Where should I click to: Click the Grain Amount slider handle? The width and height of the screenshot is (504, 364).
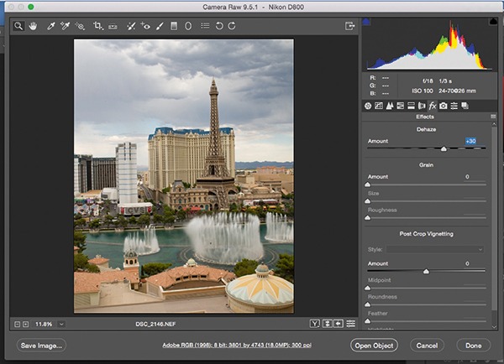368,185
